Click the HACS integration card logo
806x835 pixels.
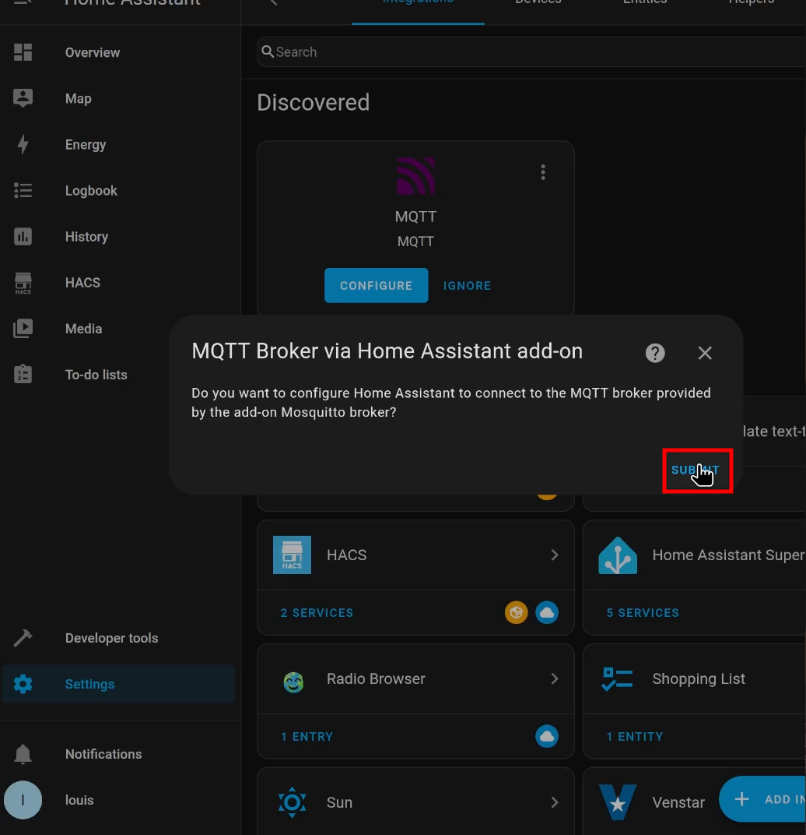(x=292, y=555)
